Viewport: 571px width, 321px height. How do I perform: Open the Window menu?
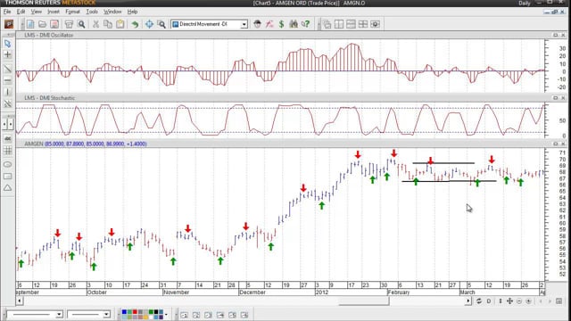(x=112, y=12)
